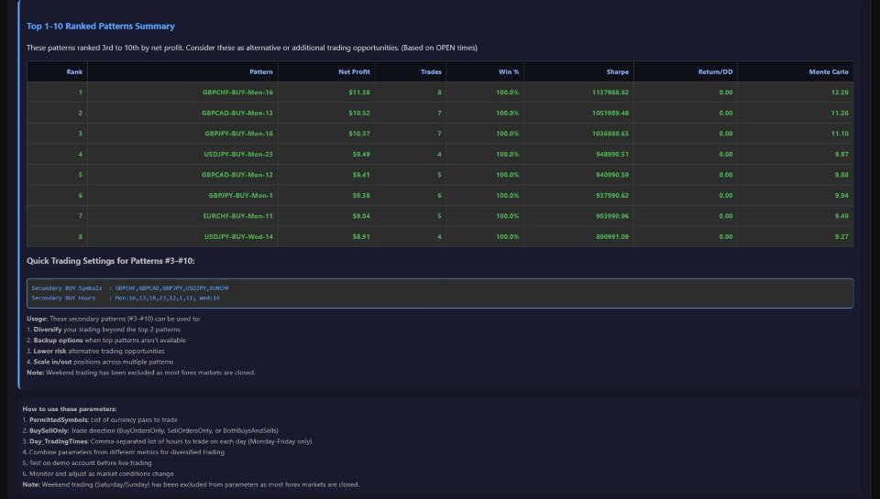The image size is (880, 499).
Task: Click the Secondary BUY Symbols line
Action: tap(130, 288)
